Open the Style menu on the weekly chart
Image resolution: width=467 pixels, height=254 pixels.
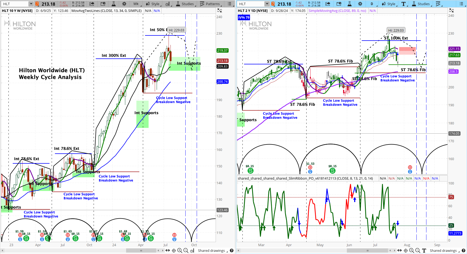[x=153, y=4]
